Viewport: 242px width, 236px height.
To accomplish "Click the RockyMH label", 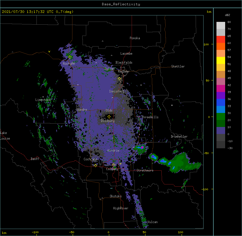I will pyautogui.click(x=69, y=64).
